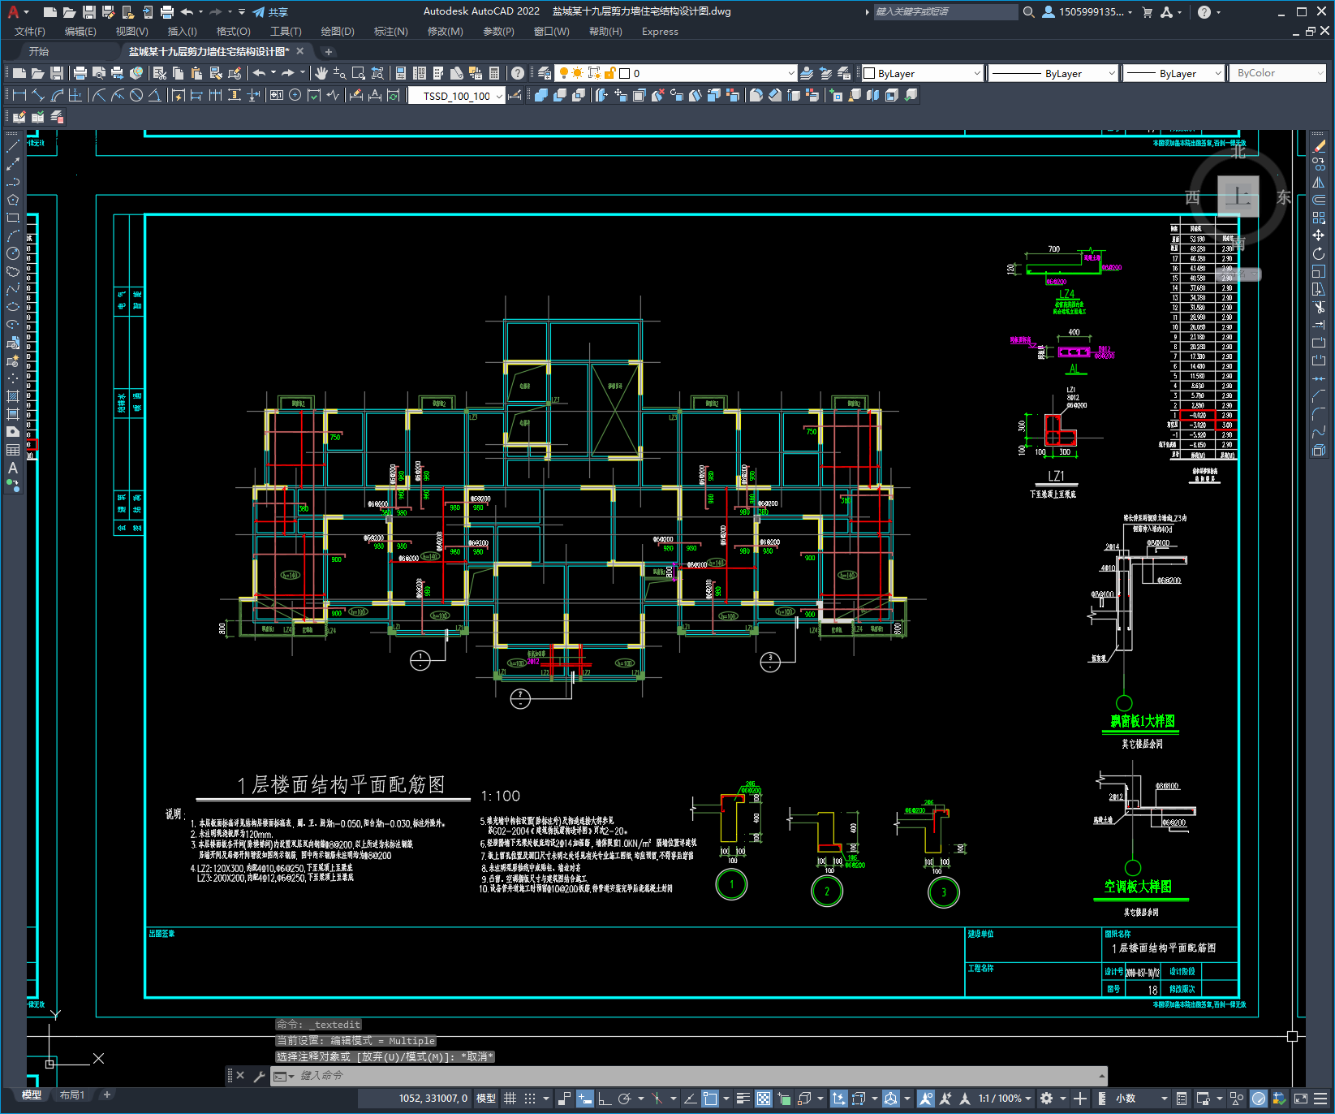
Task: Switch to the 布局1 layout tab
Action: (x=72, y=1095)
